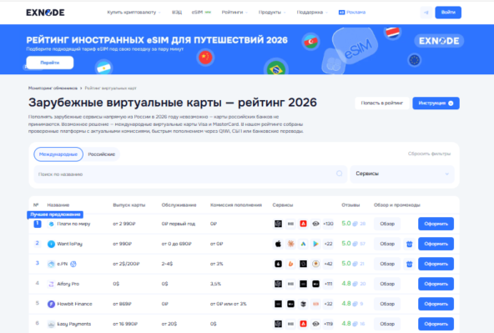Expand +22 more services for WantToPay
The height and width of the screenshot is (333, 494).
[x=328, y=244]
